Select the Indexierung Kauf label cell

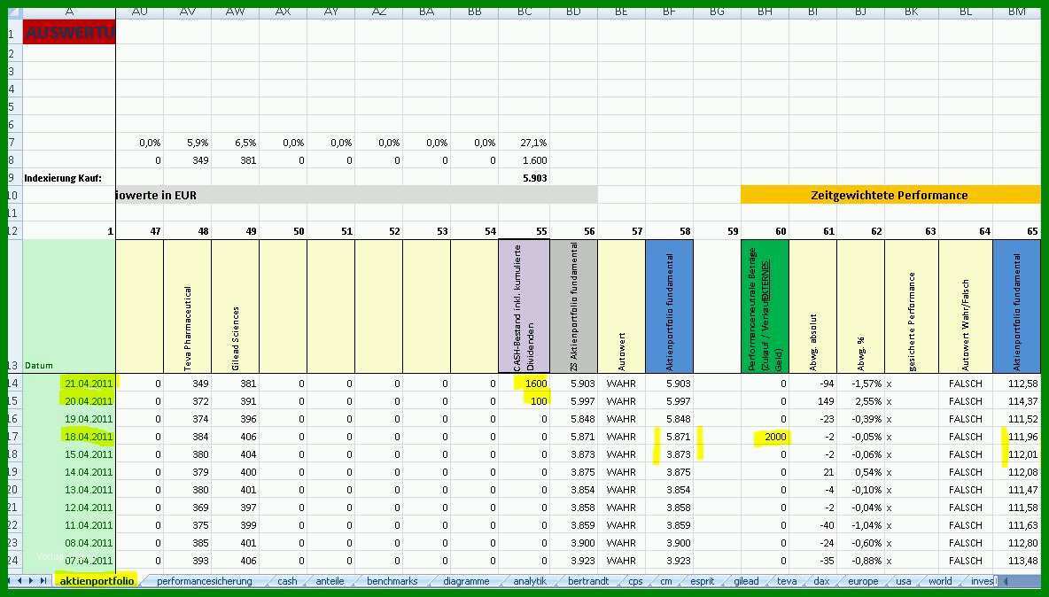click(x=69, y=178)
